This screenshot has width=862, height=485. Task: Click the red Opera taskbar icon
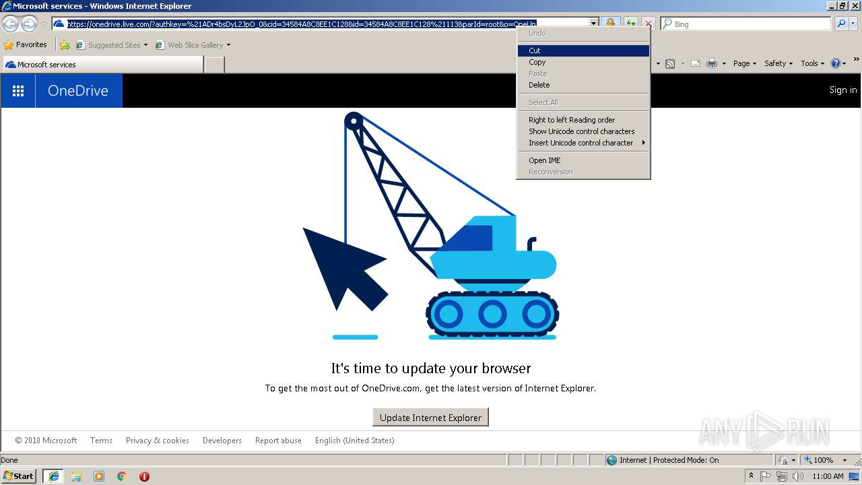point(144,476)
